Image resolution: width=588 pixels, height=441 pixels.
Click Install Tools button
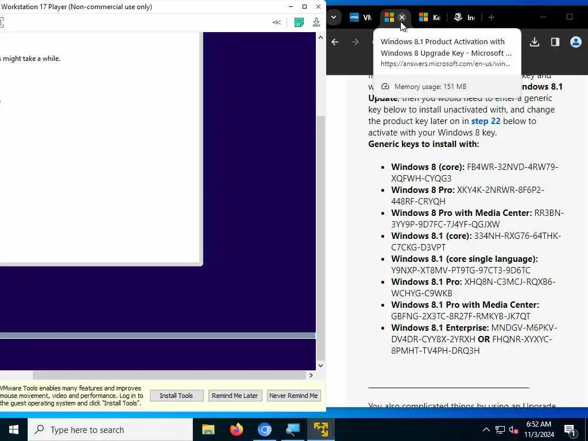[176, 396]
